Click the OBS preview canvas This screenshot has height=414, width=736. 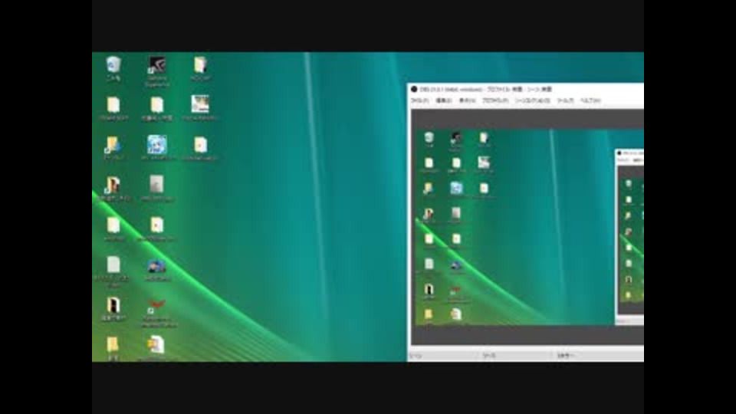527,227
